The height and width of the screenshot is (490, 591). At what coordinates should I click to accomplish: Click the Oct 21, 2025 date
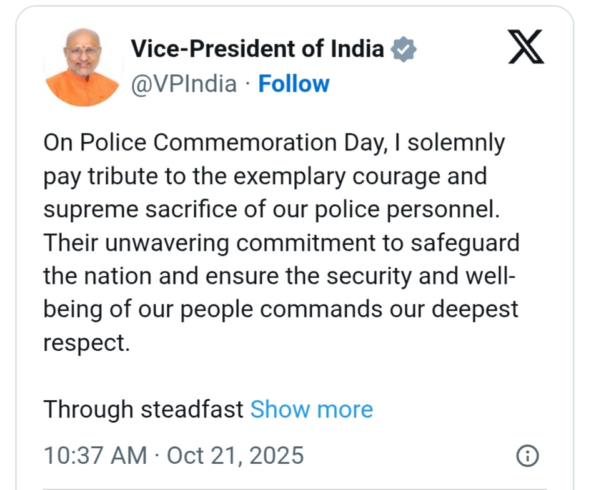[x=235, y=456]
